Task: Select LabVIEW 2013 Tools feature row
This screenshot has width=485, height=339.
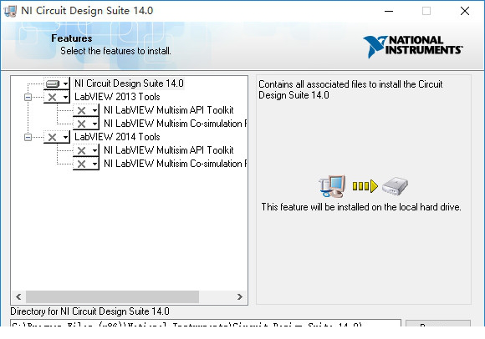Action: coord(117,97)
